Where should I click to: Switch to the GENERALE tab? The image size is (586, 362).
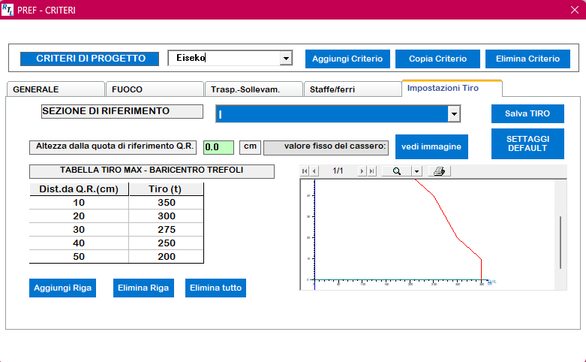tap(54, 89)
